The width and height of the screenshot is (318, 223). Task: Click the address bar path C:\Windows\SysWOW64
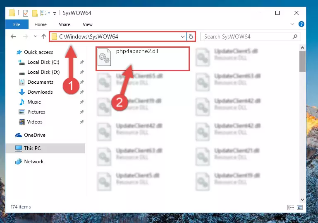click(x=88, y=36)
